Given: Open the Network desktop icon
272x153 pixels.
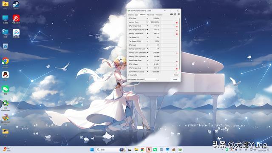Looking at the screenshot, I should coord(6,33).
